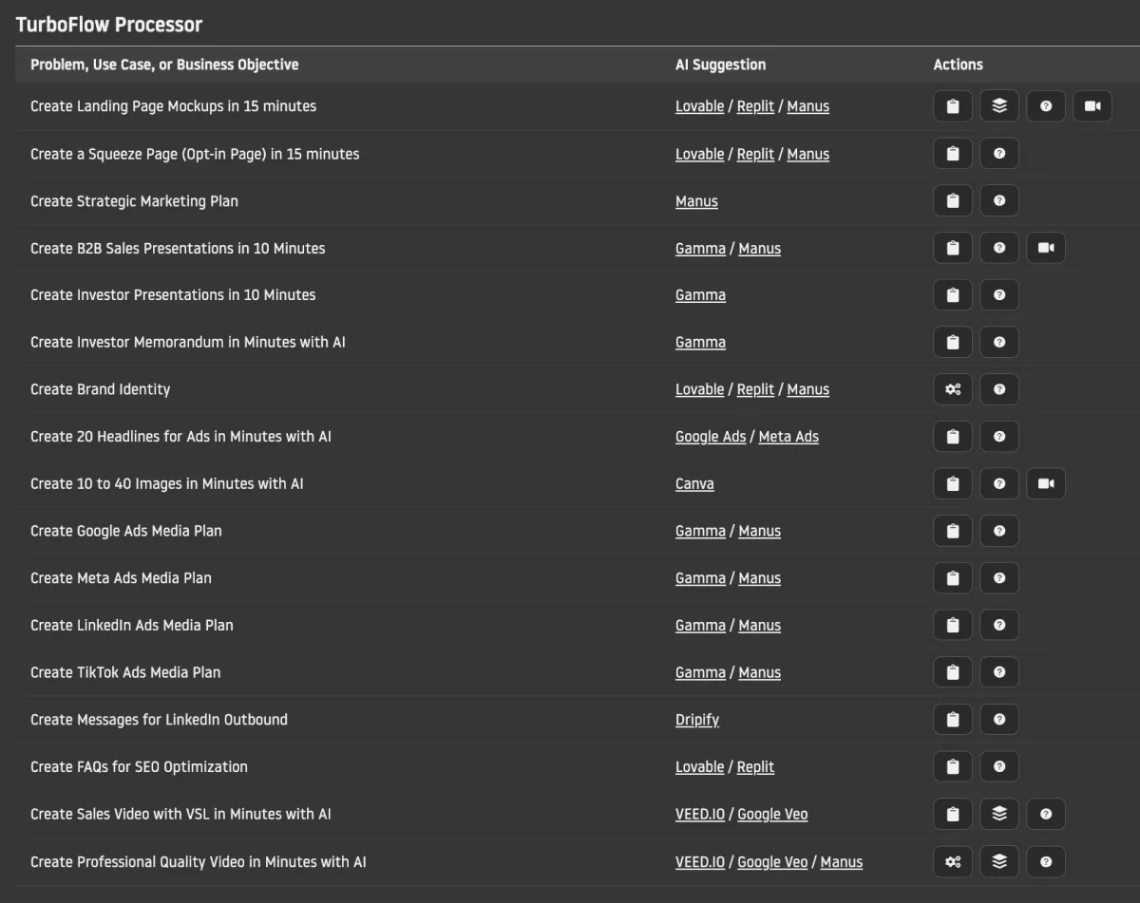Click clipboard icon for Strategic Marketing Plan row
1140x903 pixels.
953,201
